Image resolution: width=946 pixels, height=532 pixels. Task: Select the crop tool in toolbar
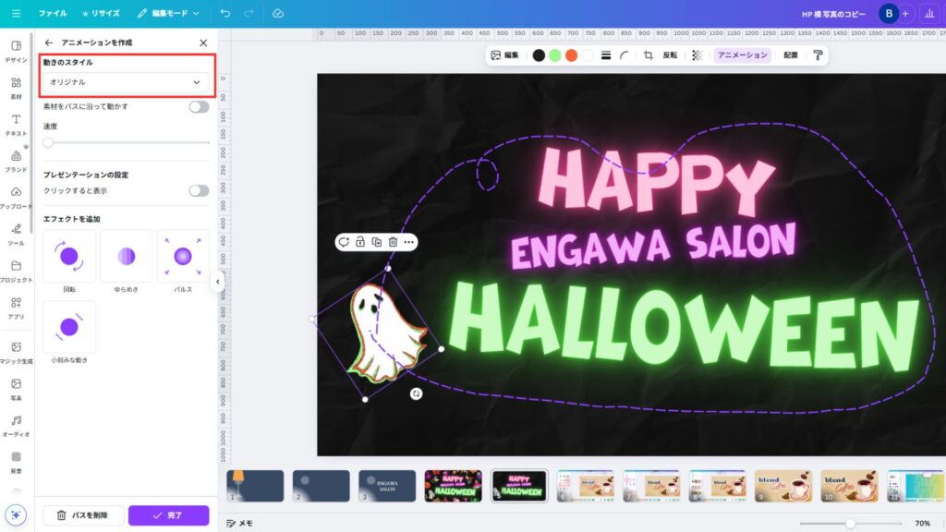(x=649, y=55)
